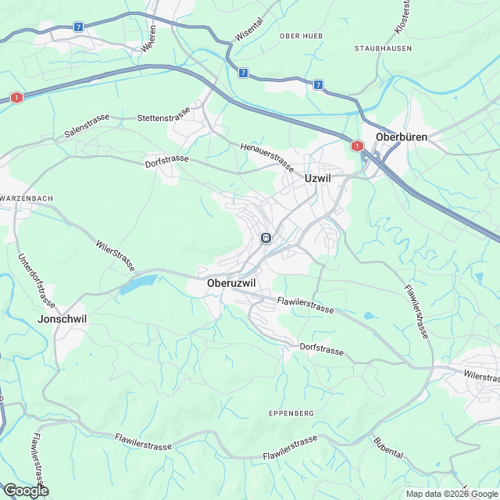Click the Unterdorfstrasse road label

point(37,280)
